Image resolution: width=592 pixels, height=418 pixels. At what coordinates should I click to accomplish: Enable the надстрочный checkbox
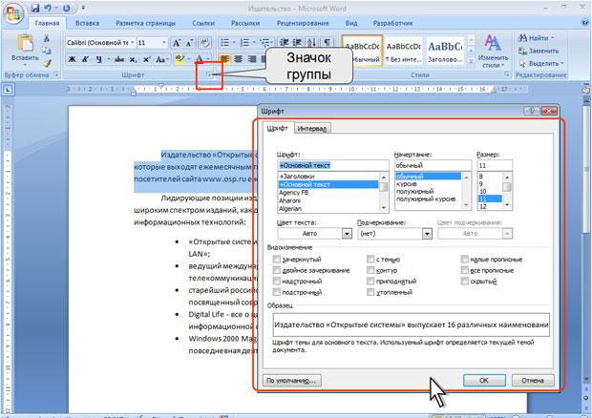277,282
